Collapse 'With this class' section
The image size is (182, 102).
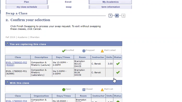click(7, 82)
